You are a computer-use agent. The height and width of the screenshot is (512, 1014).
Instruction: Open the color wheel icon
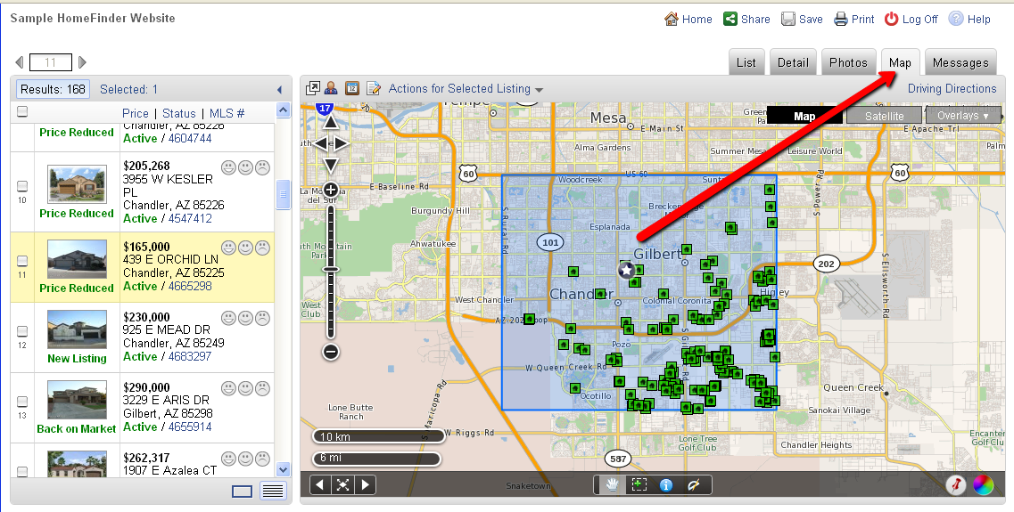(x=983, y=485)
